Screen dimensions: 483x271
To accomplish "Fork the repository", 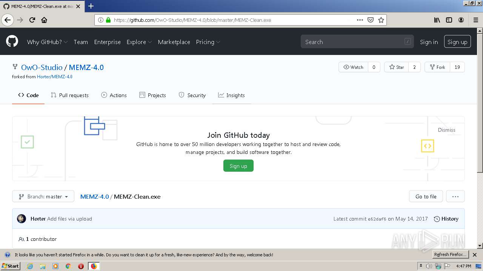I will pos(437,67).
